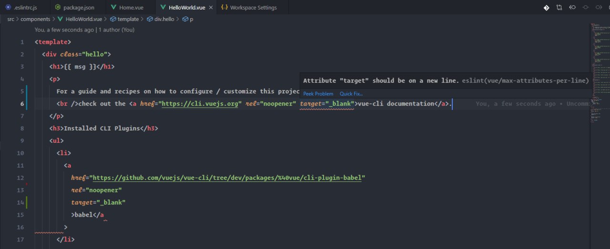The height and width of the screenshot is (249, 610).
Task: Click the github.com cli-plugin-babel URL
Action: coord(227,178)
